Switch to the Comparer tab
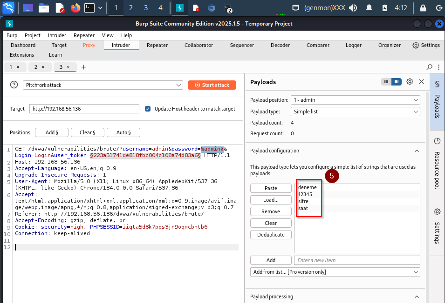Screen dimensions: 445x303 [318, 45]
